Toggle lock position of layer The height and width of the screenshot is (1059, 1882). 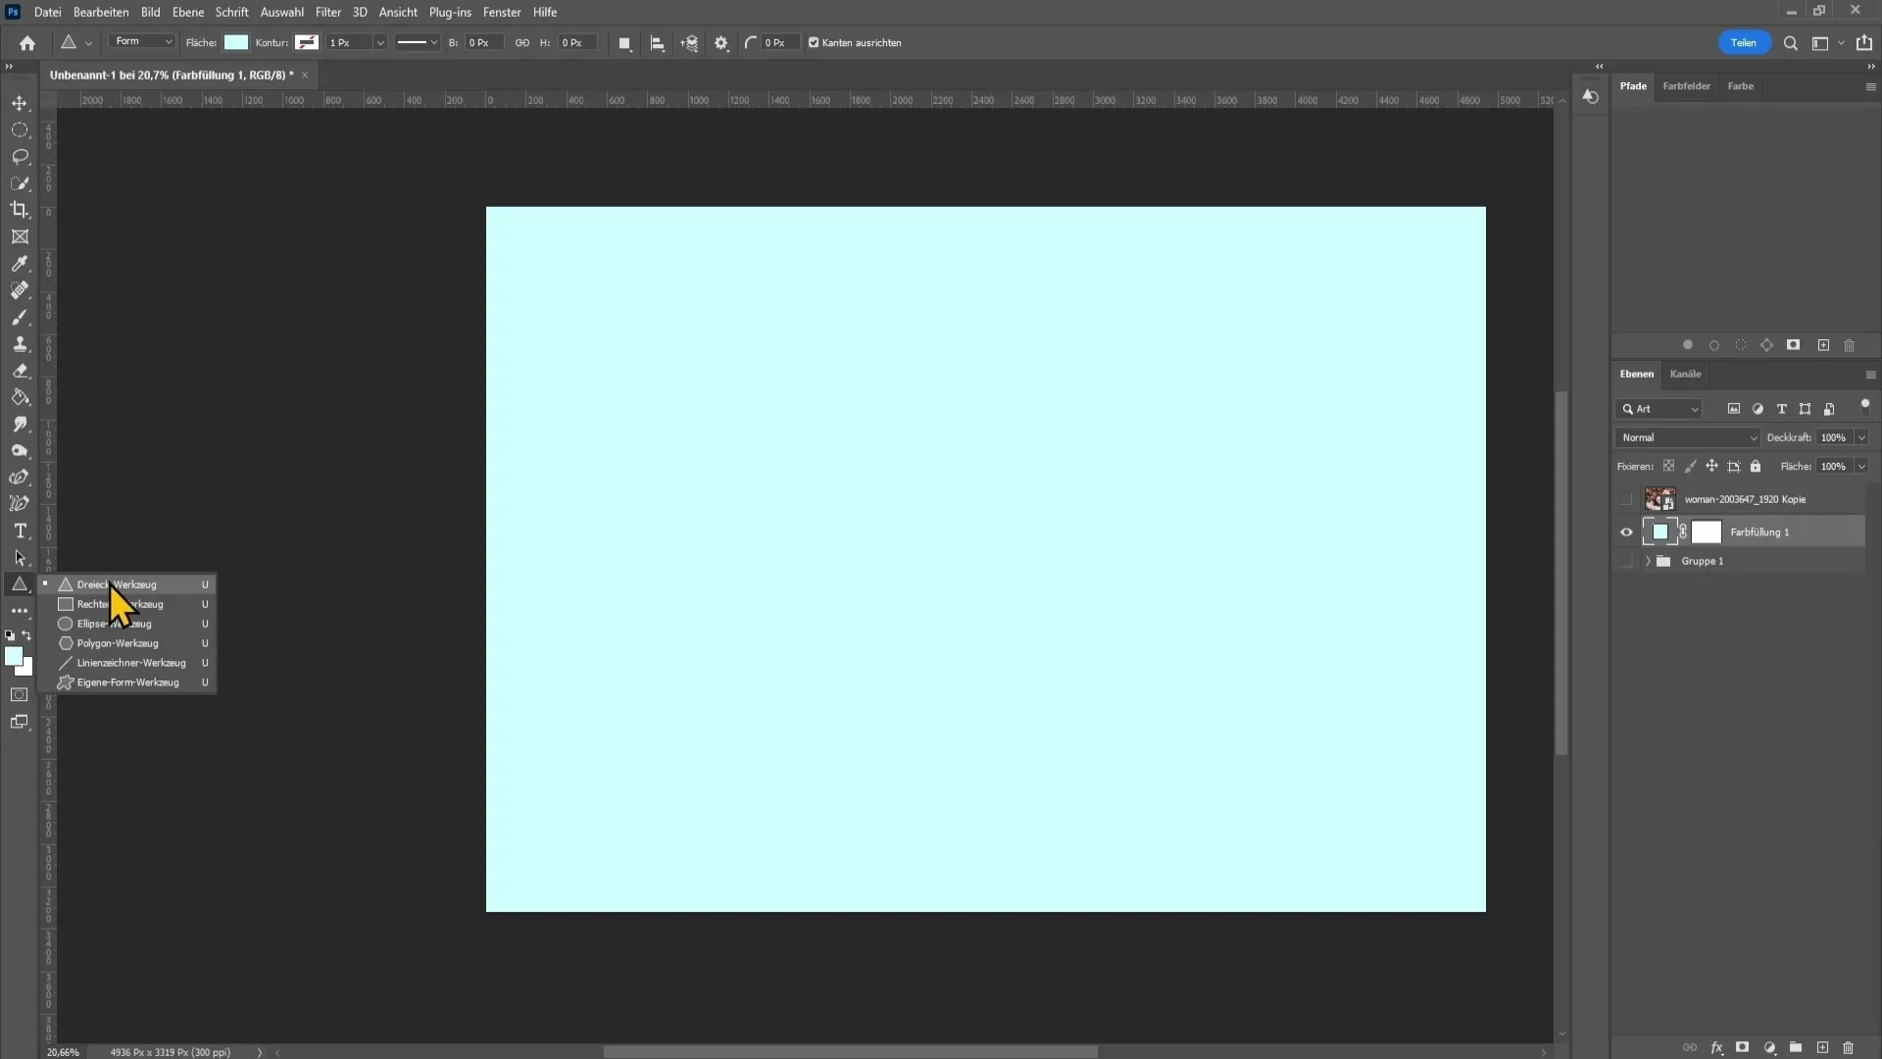click(1711, 467)
